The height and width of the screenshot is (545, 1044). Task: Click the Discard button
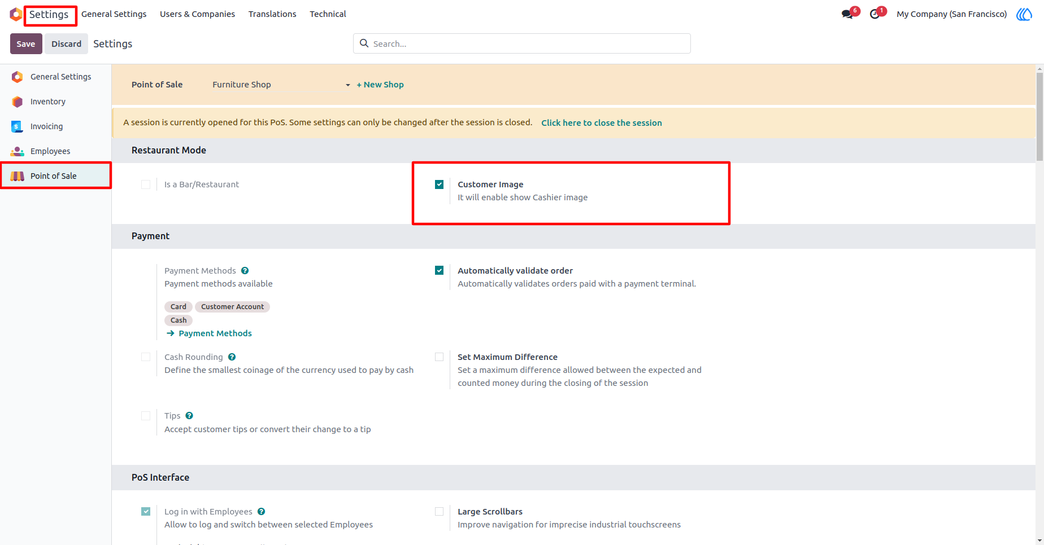67,44
